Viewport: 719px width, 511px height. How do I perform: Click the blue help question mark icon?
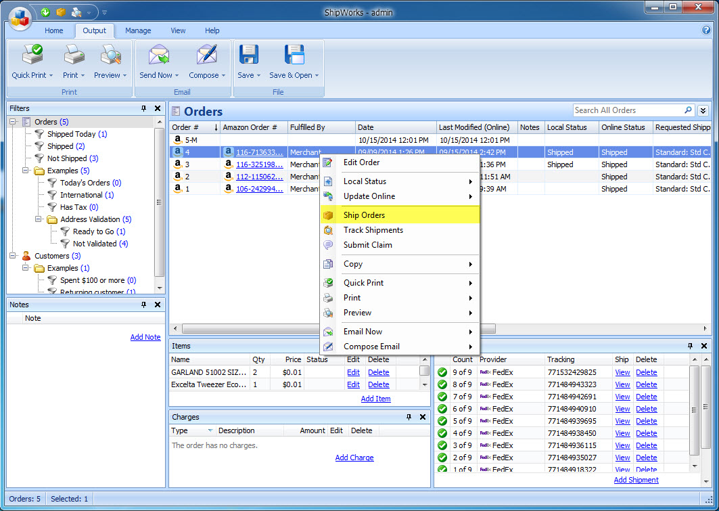click(x=706, y=30)
